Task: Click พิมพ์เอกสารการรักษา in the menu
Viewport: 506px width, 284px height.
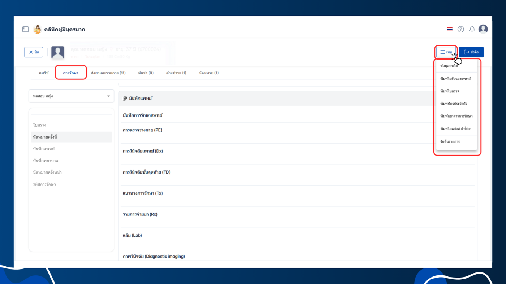Action: point(456,116)
